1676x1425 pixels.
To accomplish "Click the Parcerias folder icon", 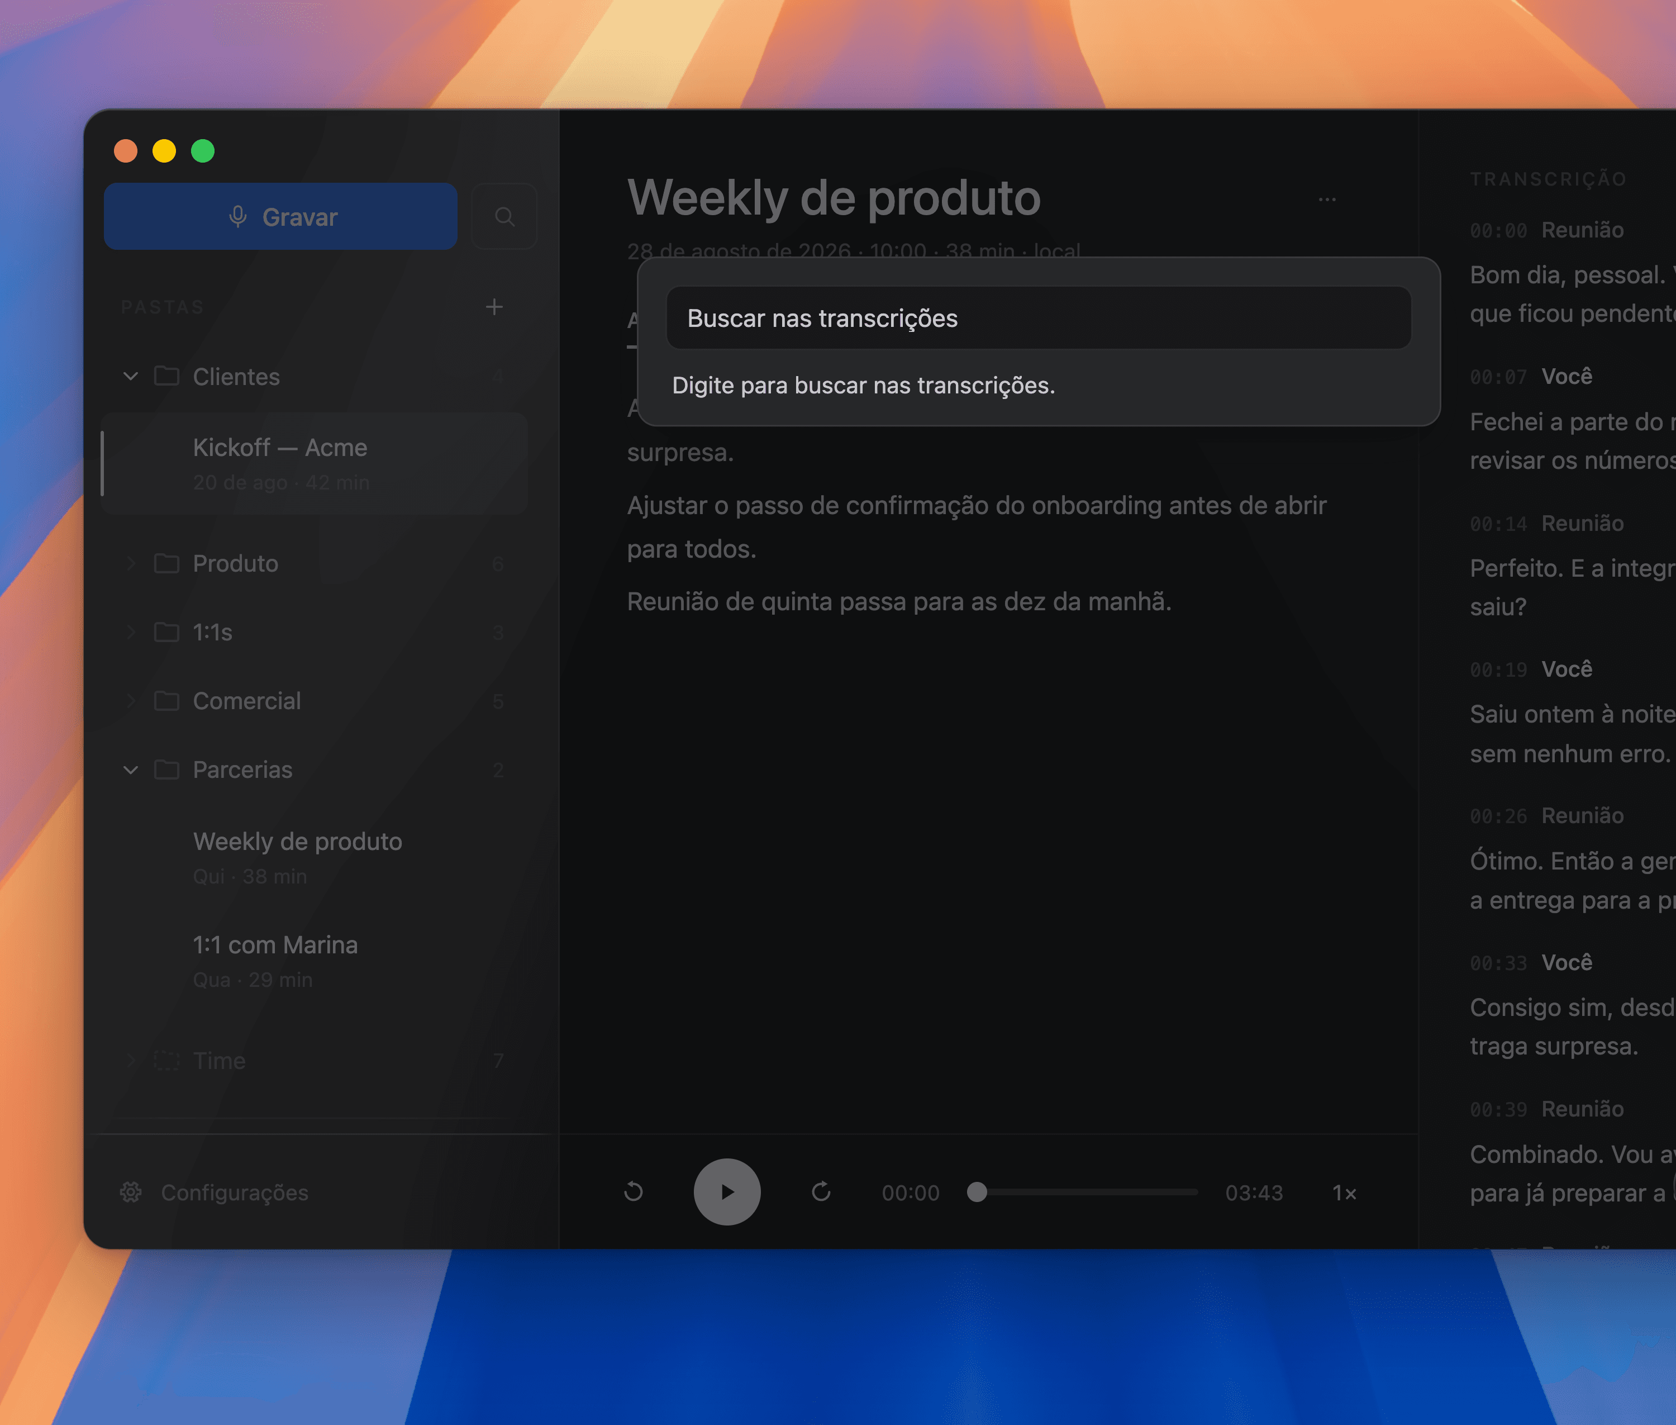I will click(166, 770).
